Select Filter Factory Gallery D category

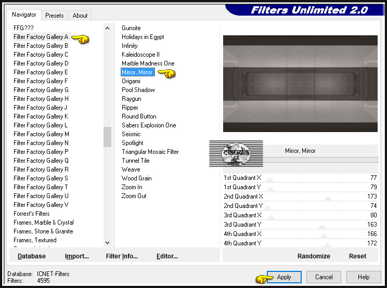tap(41, 63)
